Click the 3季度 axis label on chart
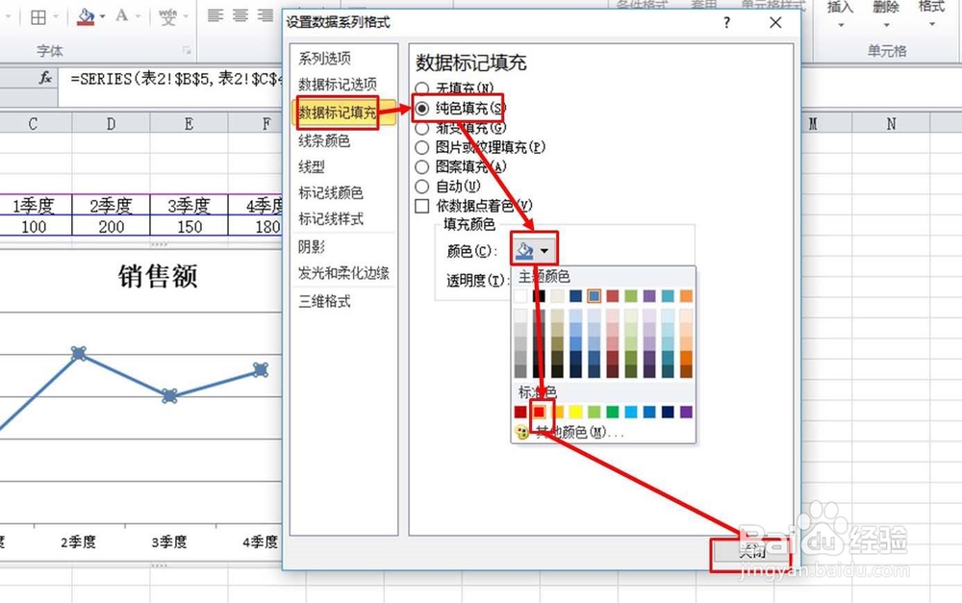The image size is (962, 603). pos(168,541)
